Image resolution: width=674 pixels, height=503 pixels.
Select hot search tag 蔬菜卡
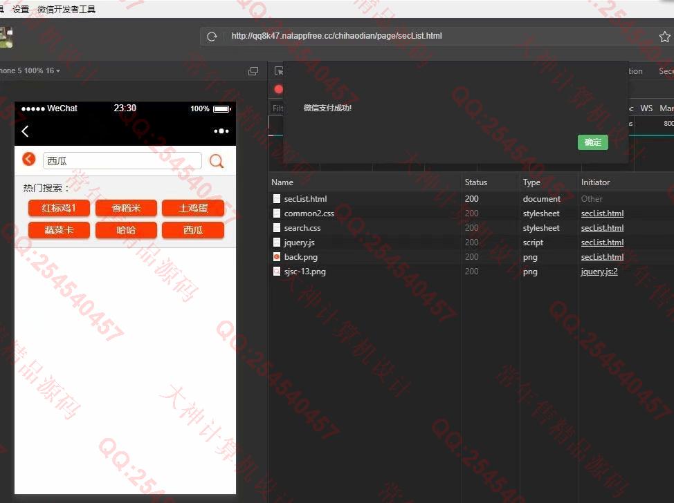[59, 230]
